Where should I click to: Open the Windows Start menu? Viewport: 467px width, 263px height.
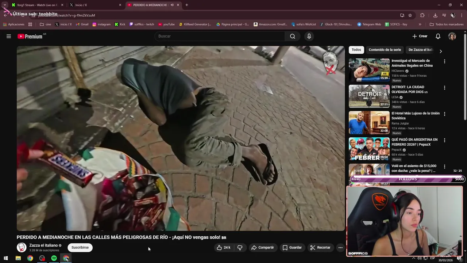(6, 258)
